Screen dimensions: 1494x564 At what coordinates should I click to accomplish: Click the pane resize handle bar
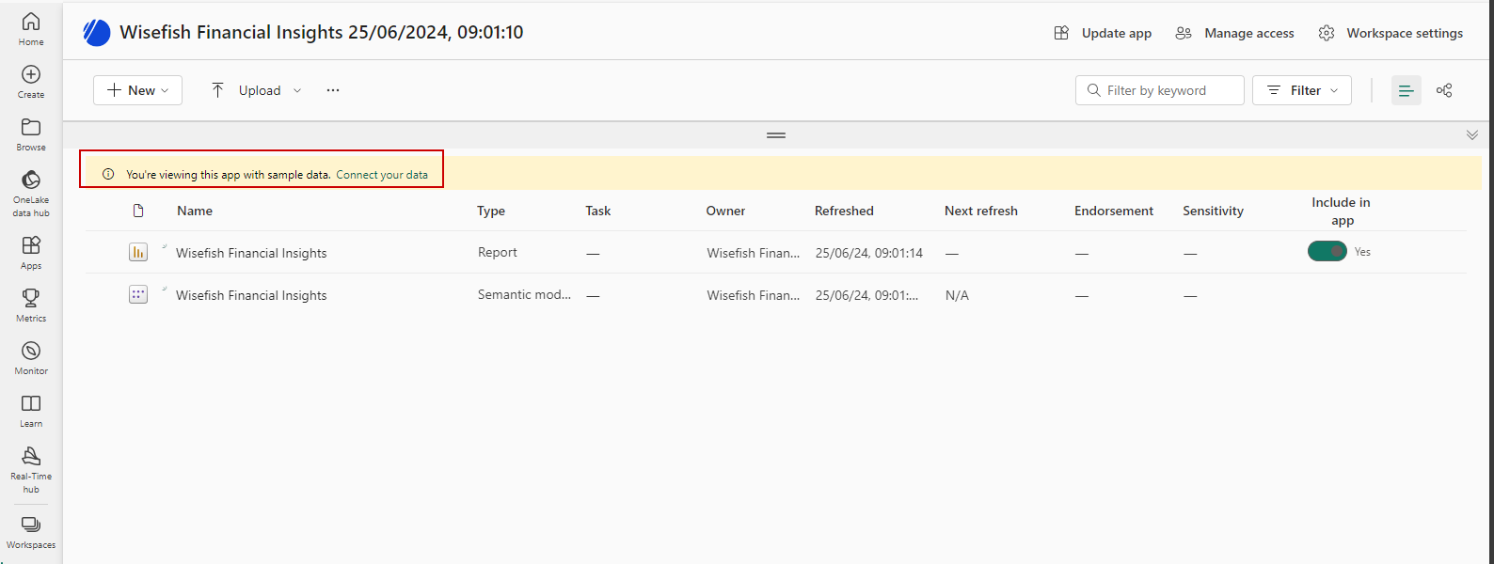(x=776, y=135)
